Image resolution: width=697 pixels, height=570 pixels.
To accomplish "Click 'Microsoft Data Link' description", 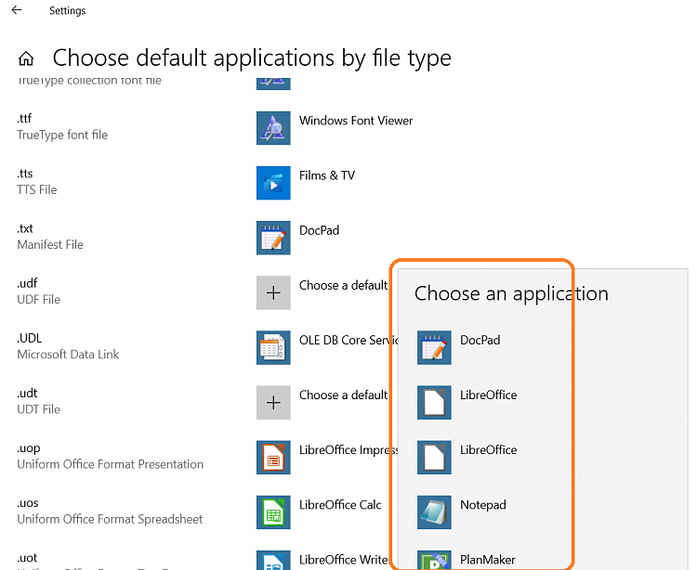I will (x=68, y=355).
